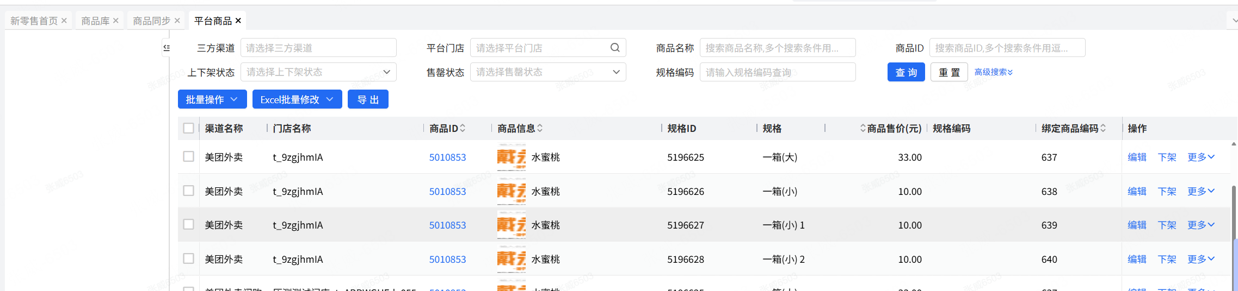This screenshot has width=1238, height=291.
Task: Click the 查询 search button
Action: point(906,72)
